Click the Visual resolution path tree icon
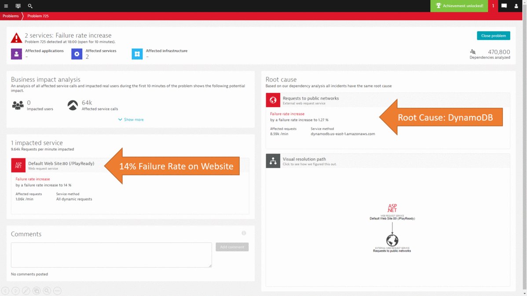This screenshot has height=296, width=527. coord(273,161)
